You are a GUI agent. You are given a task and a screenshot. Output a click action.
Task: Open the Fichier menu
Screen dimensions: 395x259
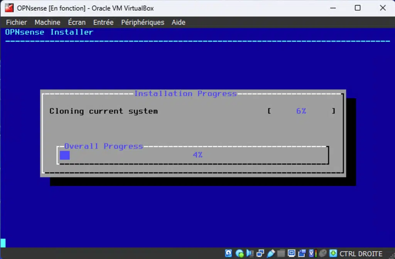point(16,22)
